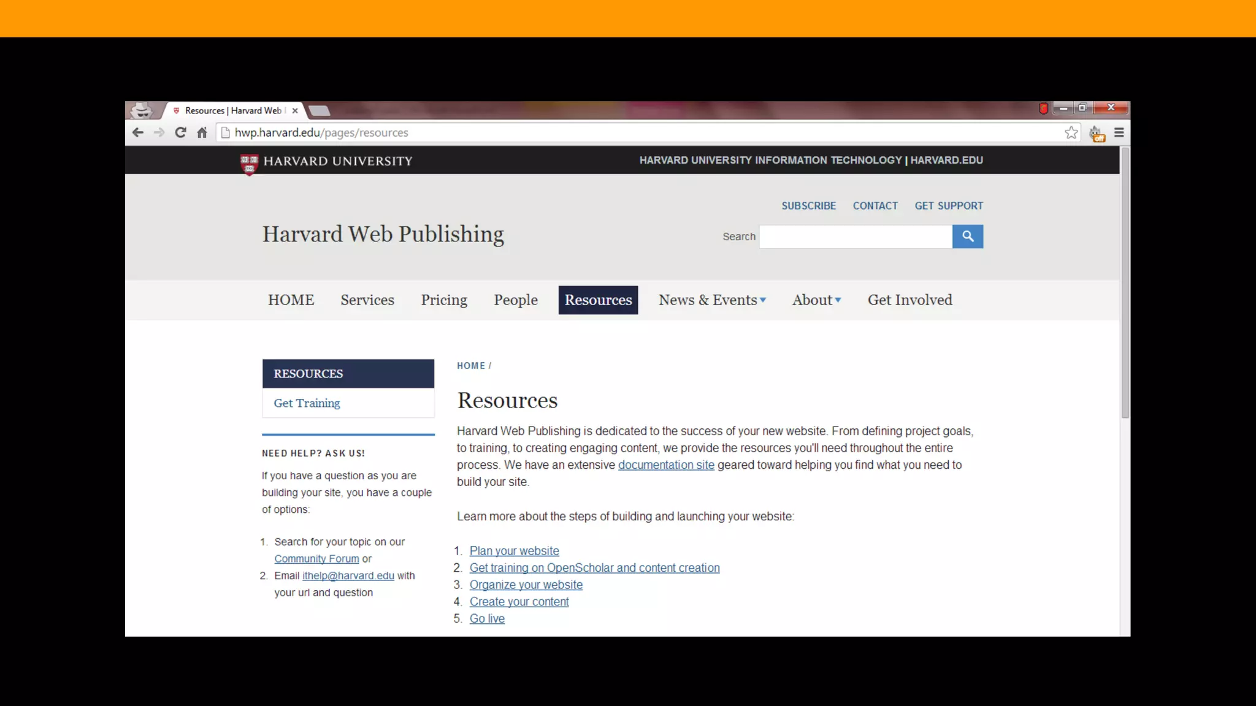Open the People navigation item
The width and height of the screenshot is (1256, 706).
(516, 300)
